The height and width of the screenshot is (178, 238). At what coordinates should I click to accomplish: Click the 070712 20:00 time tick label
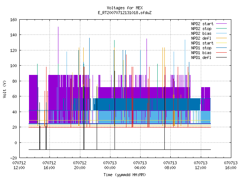pyautogui.click(x=80, y=165)
